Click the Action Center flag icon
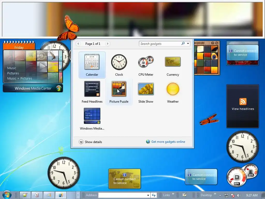Viewport: 265px width, 199px height. [x=233, y=195]
